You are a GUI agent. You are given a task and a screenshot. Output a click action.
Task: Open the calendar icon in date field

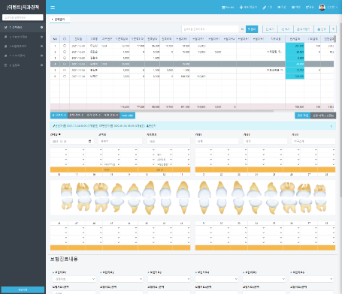coord(89,141)
